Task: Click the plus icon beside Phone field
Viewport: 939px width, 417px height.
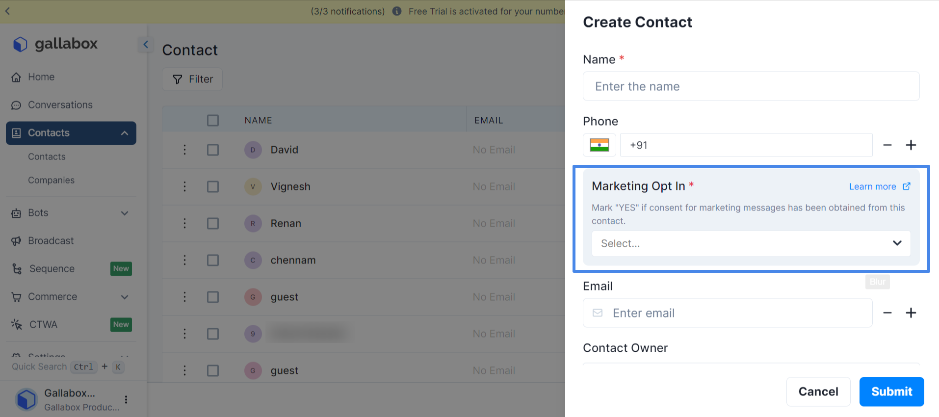Action: [911, 145]
